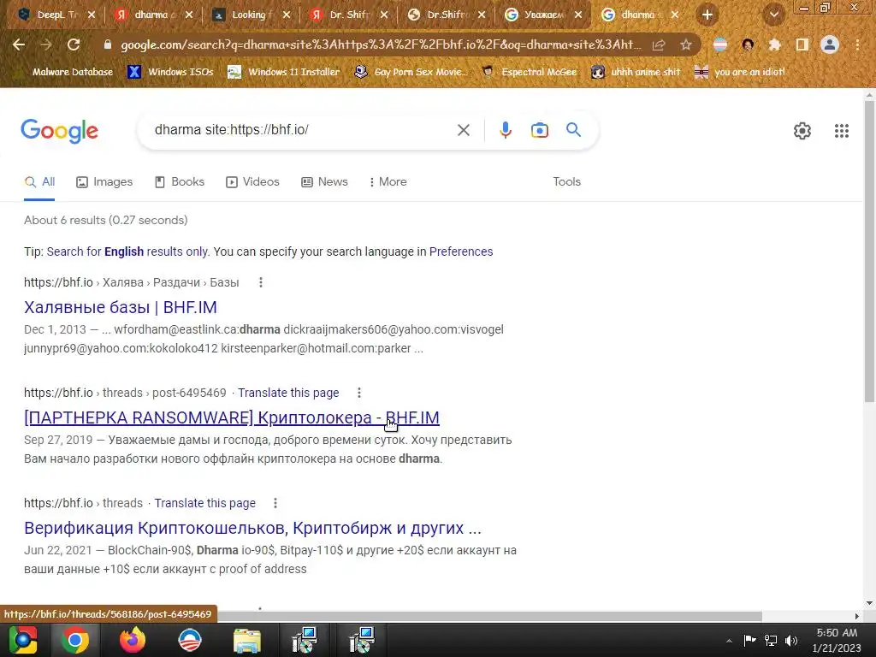Image resolution: width=876 pixels, height=657 pixels.
Task: Share this page via address bar icon
Action: click(659, 44)
